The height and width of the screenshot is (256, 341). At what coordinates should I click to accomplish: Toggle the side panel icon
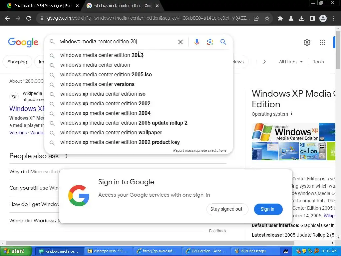(x=312, y=19)
